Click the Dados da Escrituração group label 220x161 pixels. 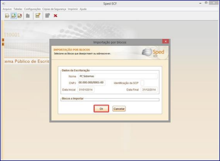pos(76,70)
